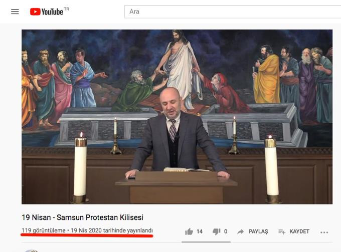This screenshot has height=252, width=341.
Task: Click the video player to toggle playback
Action: tap(177, 117)
